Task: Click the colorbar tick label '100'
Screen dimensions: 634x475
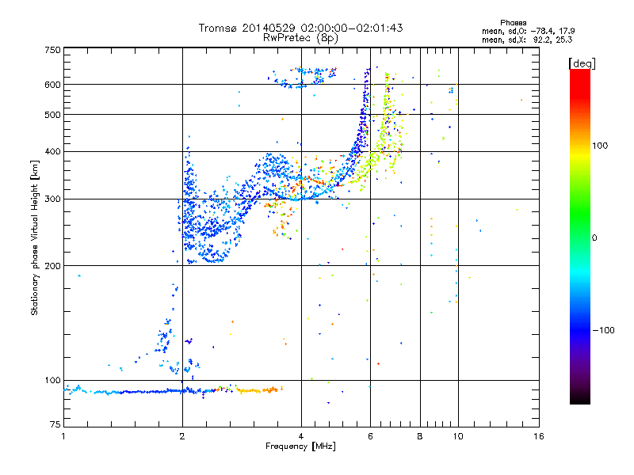Action: [600, 146]
